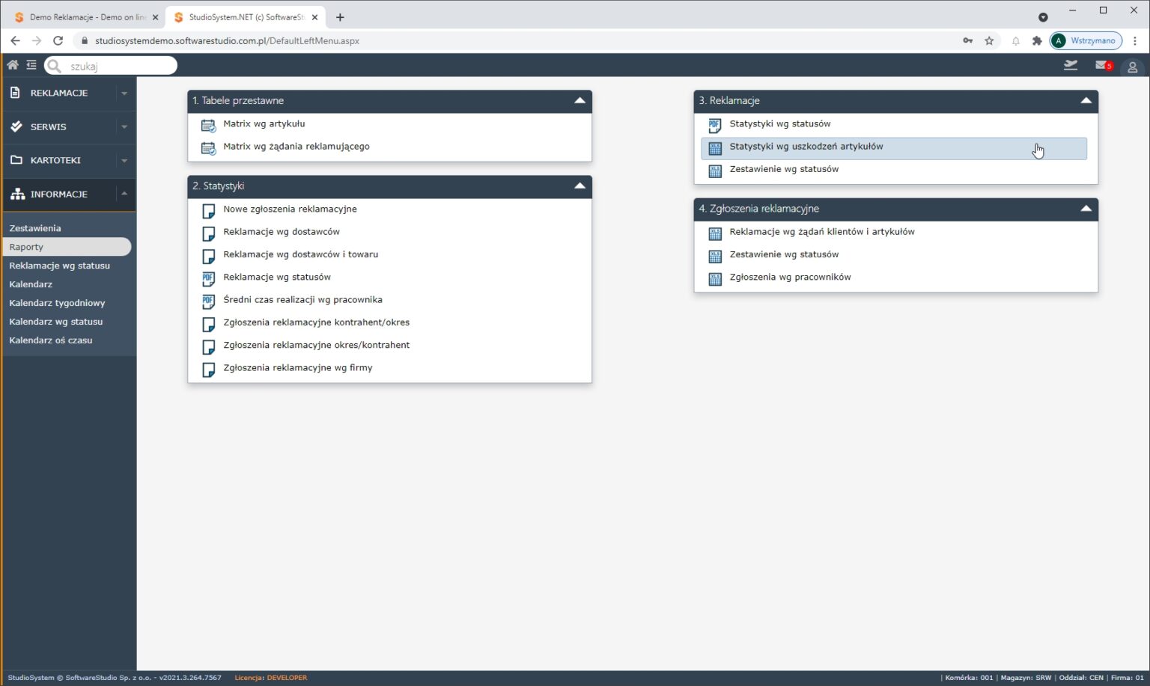Viewport: 1150px width, 686px height.
Task: Bookmark page with the star icon
Action: (989, 40)
